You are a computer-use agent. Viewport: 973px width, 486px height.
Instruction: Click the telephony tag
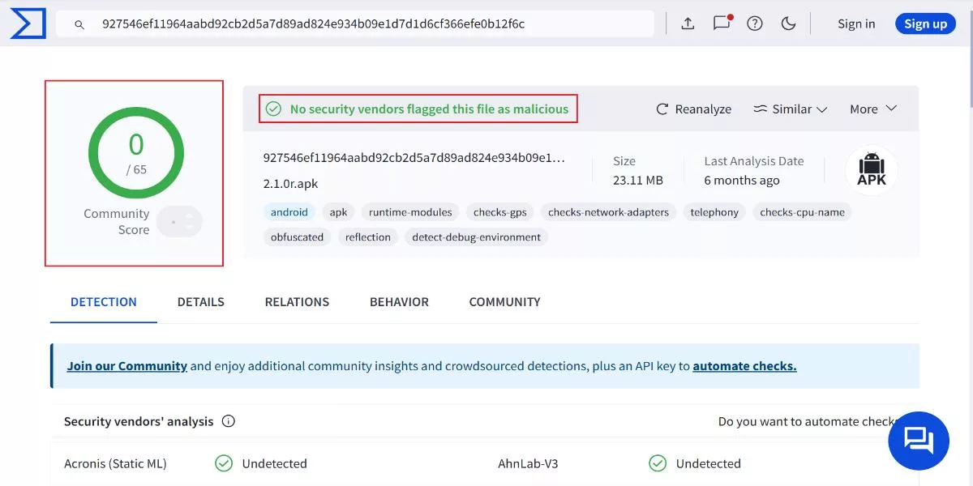point(714,212)
